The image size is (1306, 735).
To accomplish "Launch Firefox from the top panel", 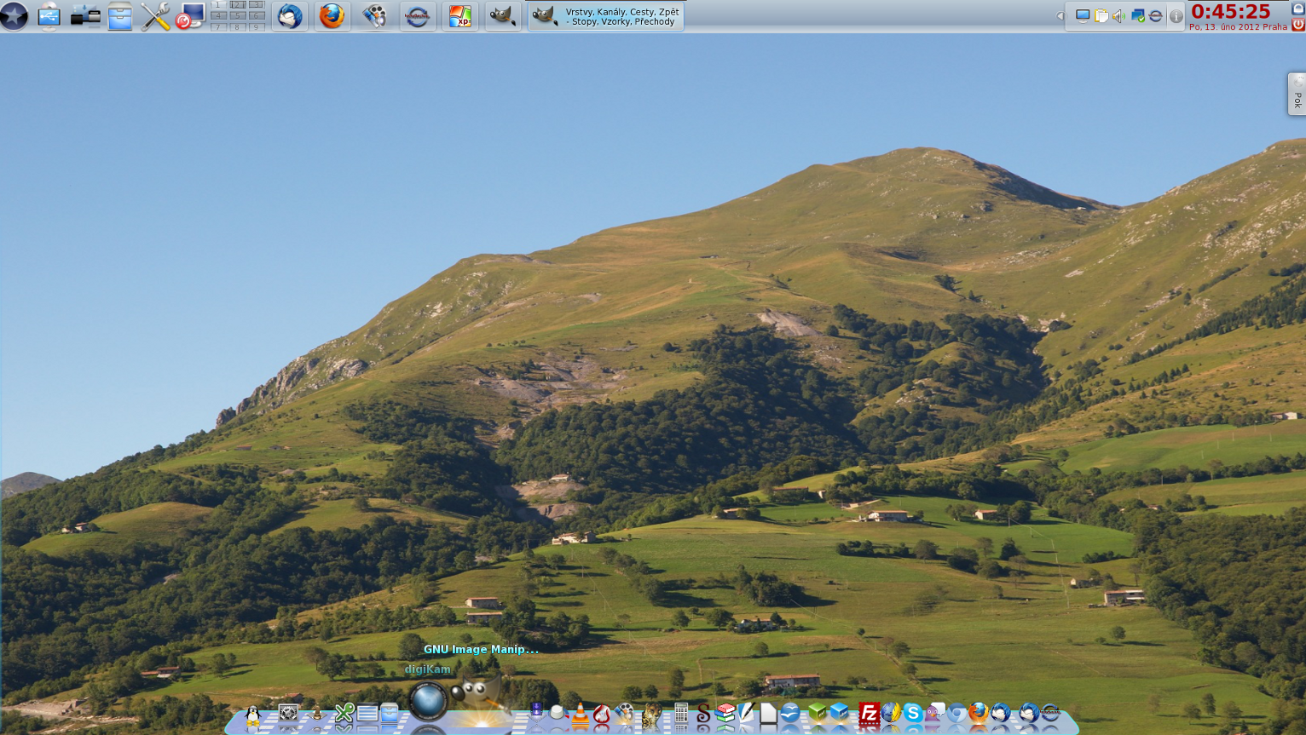I will [x=332, y=15].
